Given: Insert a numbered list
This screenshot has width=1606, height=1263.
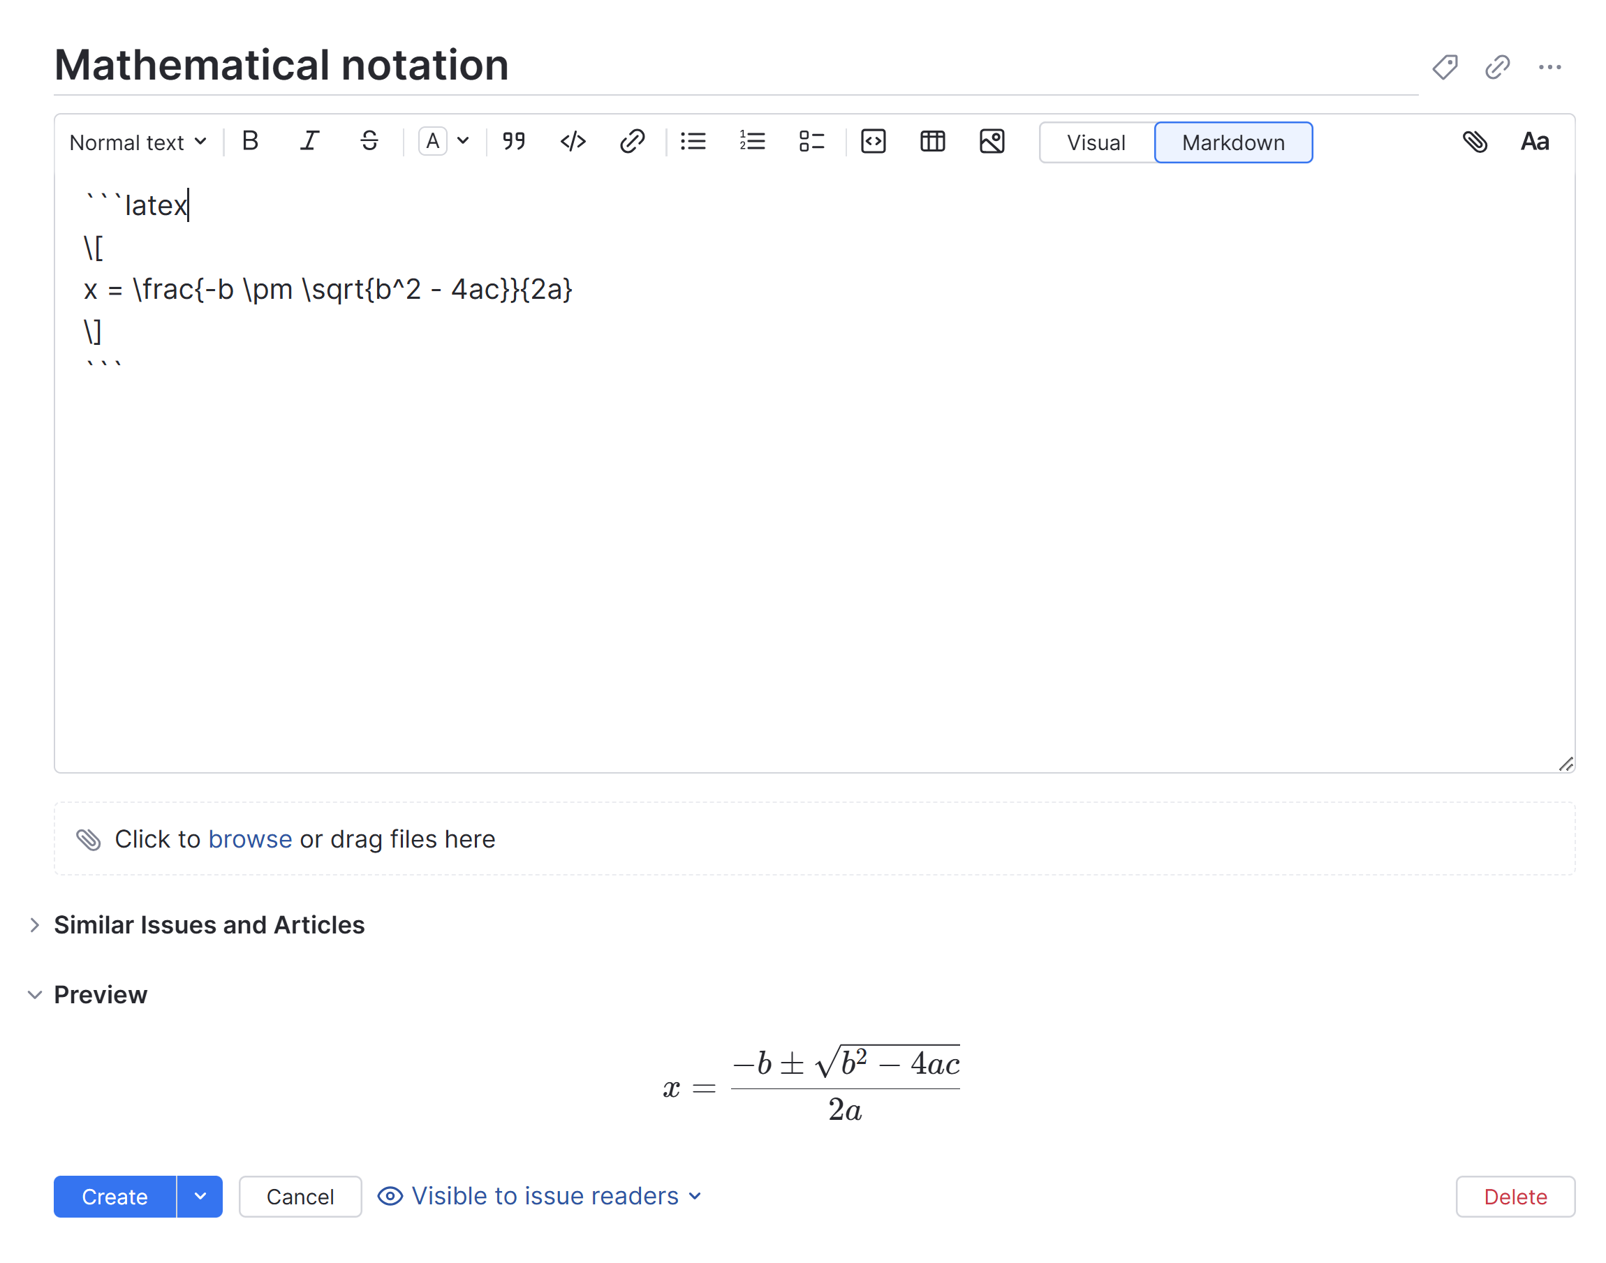Looking at the screenshot, I should pyautogui.click(x=752, y=141).
